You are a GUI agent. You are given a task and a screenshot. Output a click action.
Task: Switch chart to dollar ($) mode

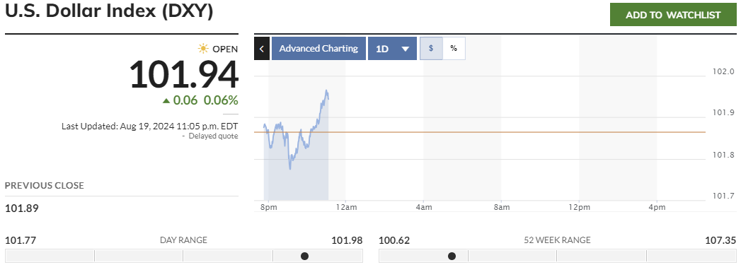tap(431, 49)
